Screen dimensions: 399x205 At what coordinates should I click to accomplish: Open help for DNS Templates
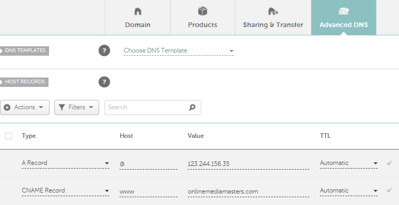[104, 50]
